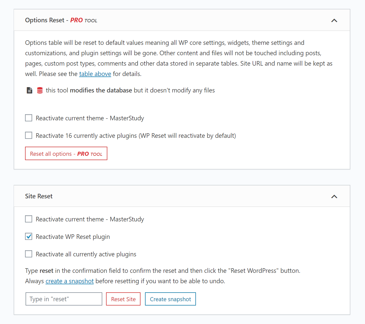Click PRO TOOL badge in Options Reset header

coord(84,20)
